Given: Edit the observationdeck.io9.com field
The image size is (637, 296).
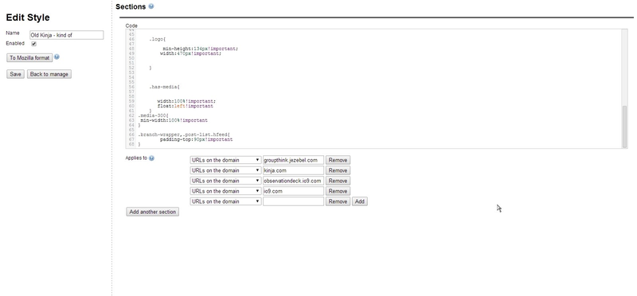Looking at the screenshot, I should [x=293, y=181].
